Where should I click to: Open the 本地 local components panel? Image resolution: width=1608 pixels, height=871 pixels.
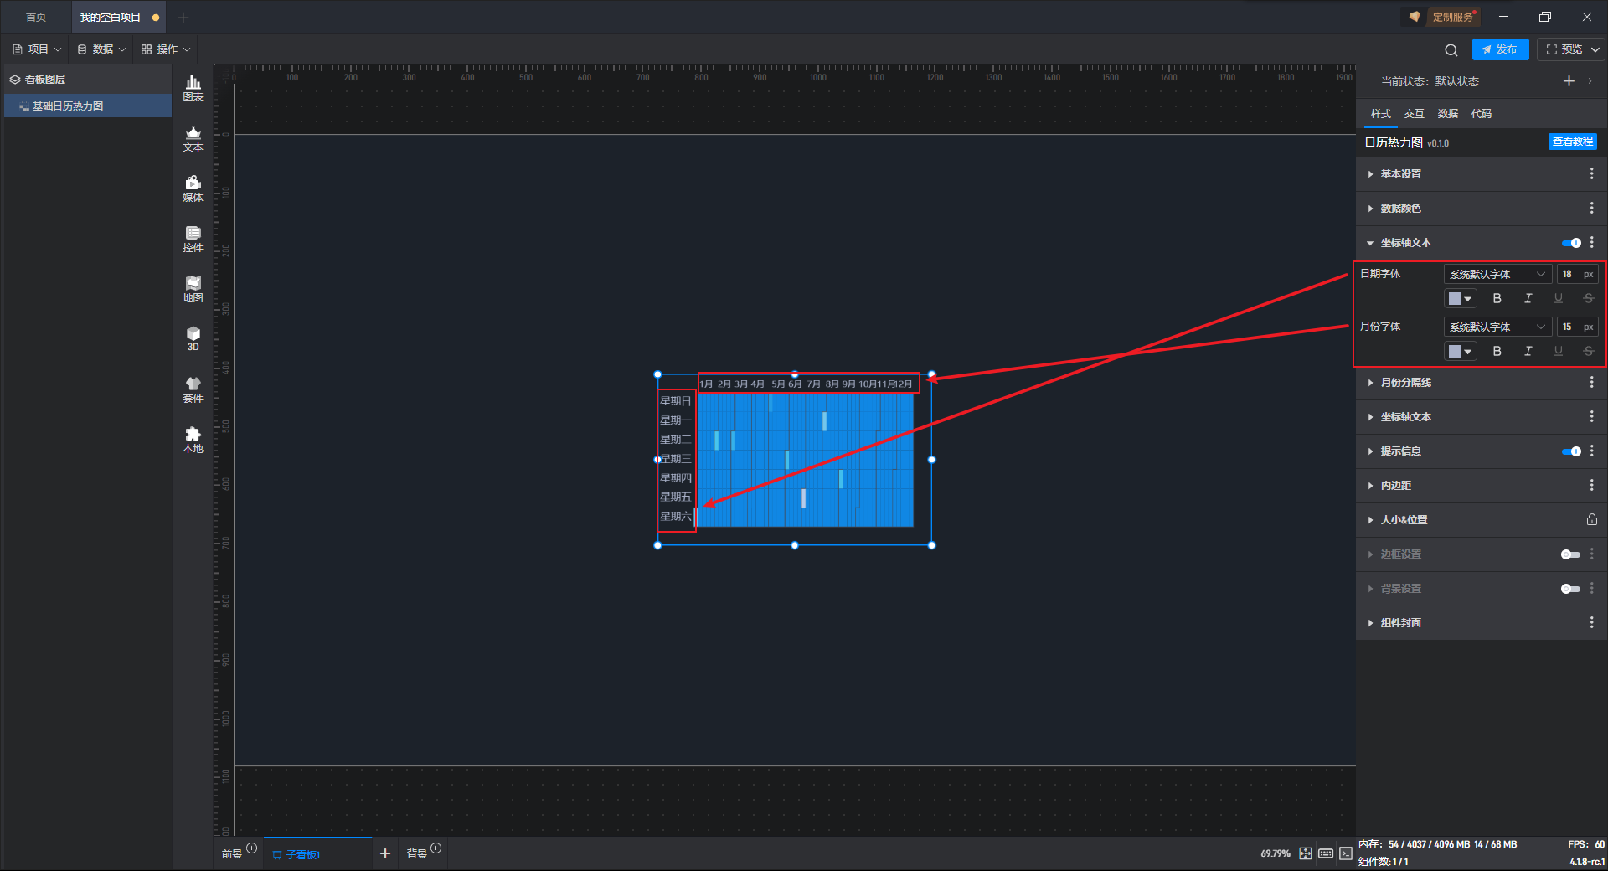[x=193, y=440]
